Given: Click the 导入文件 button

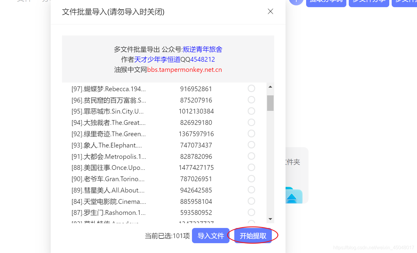Looking at the screenshot, I should (211, 236).
